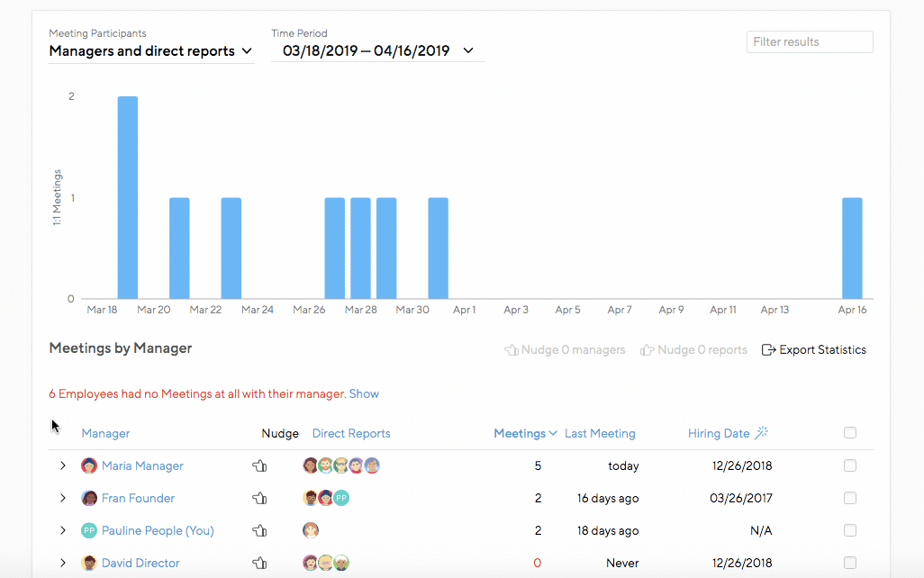This screenshot has height=578, width=924.
Task: Click magic wand icon beside Hiring Date
Action: point(762,433)
